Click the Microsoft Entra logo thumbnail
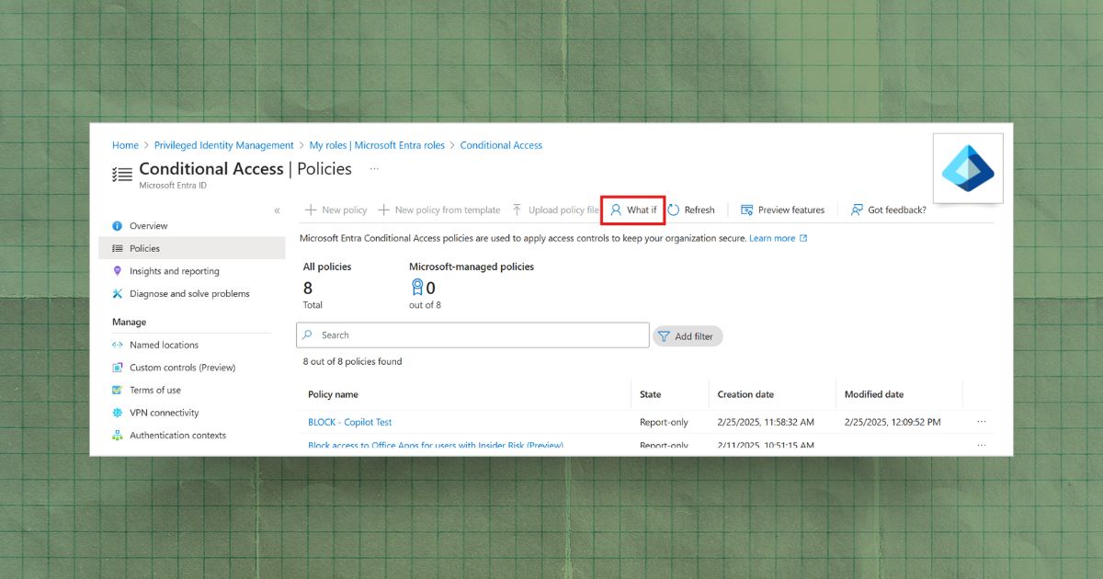 click(x=968, y=168)
